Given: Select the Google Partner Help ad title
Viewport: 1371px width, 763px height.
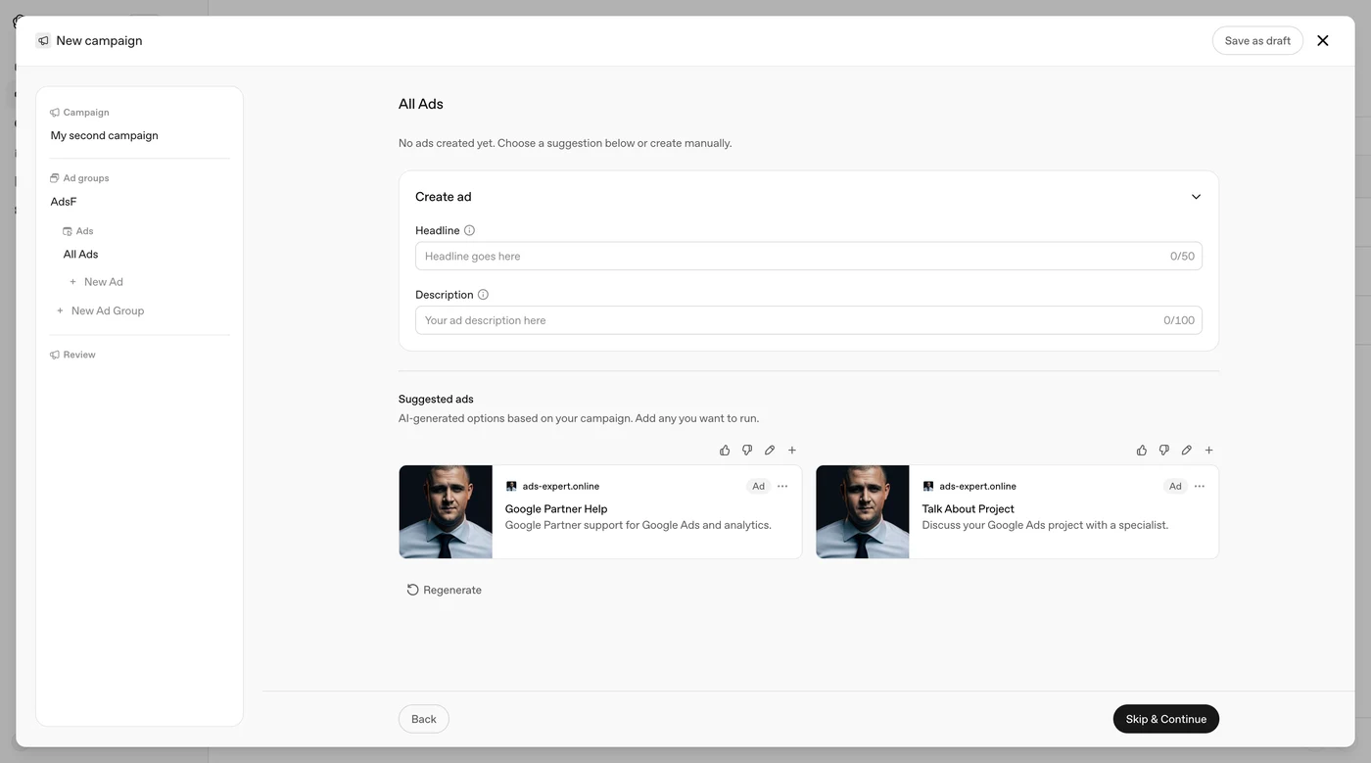Looking at the screenshot, I should (x=556, y=509).
